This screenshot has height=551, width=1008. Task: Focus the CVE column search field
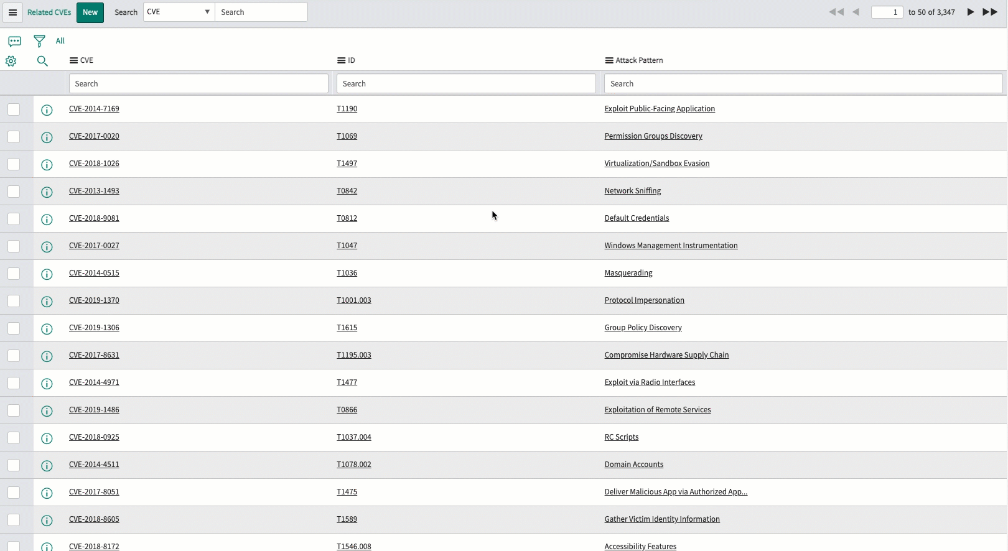tap(198, 84)
